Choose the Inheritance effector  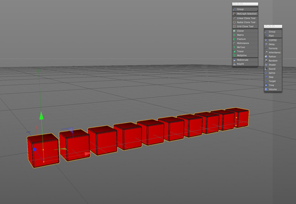(x=273, y=53)
